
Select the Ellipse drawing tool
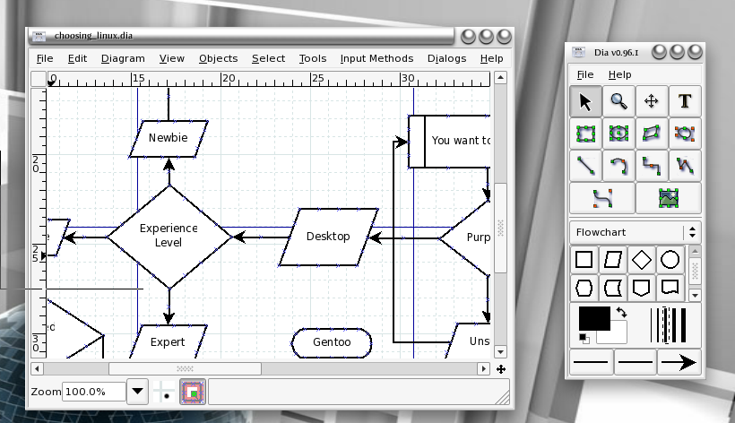(x=618, y=134)
